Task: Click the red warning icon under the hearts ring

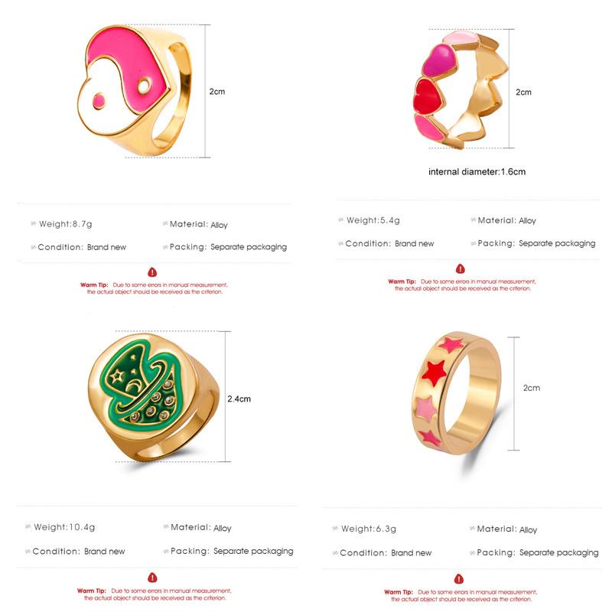Action: [x=461, y=269]
